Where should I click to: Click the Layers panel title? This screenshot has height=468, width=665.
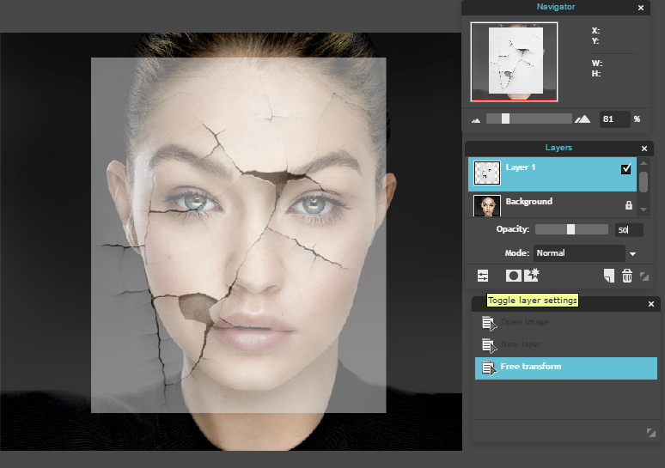(558, 148)
